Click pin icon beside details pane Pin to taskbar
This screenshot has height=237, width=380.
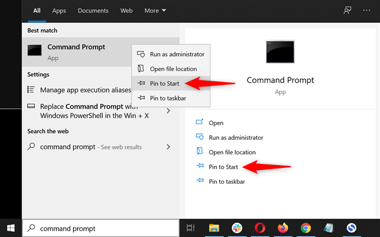(x=200, y=180)
